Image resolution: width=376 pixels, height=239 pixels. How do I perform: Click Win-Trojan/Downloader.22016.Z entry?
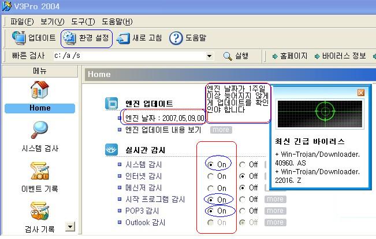coord(318,176)
